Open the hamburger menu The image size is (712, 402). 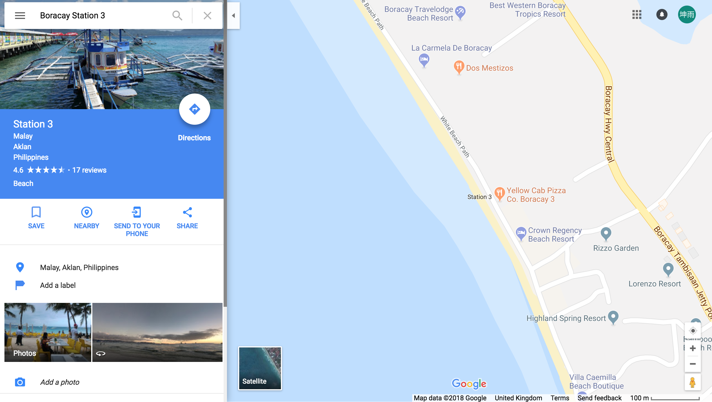pos(20,16)
